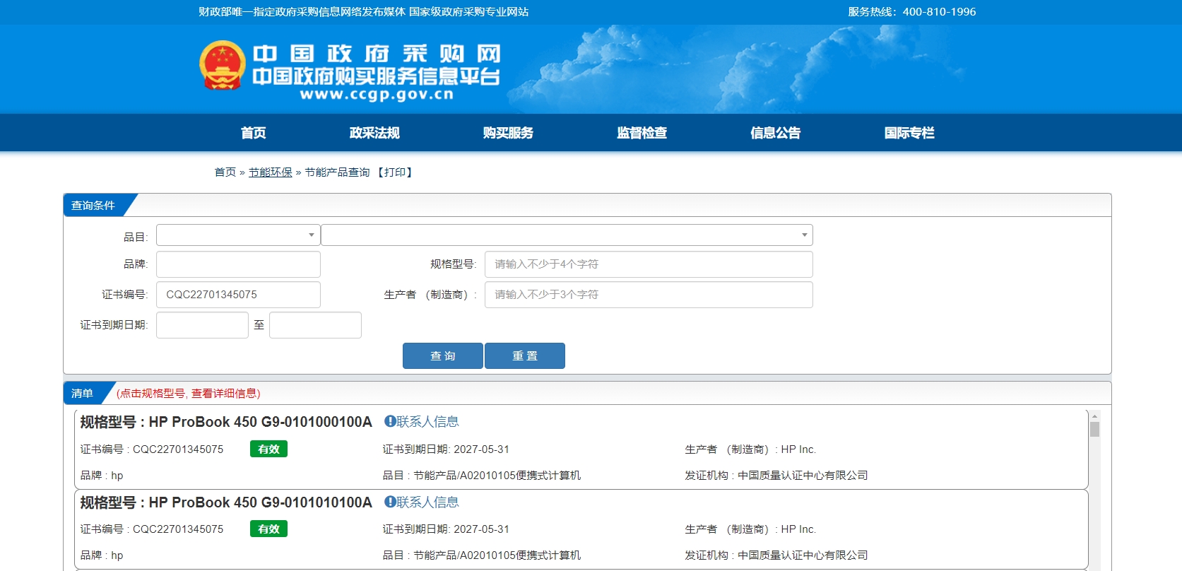Click scrollbar up arrow in results list
Viewport: 1182px width, 571px height.
coord(1094,416)
